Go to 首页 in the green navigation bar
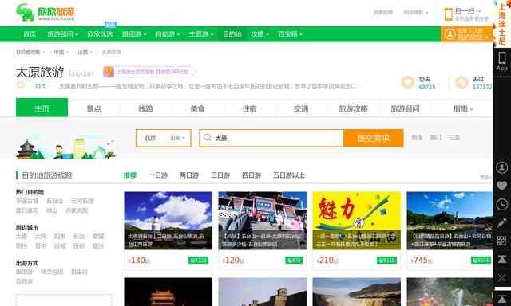This screenshot has height=306, width=511. coord(30,34)
